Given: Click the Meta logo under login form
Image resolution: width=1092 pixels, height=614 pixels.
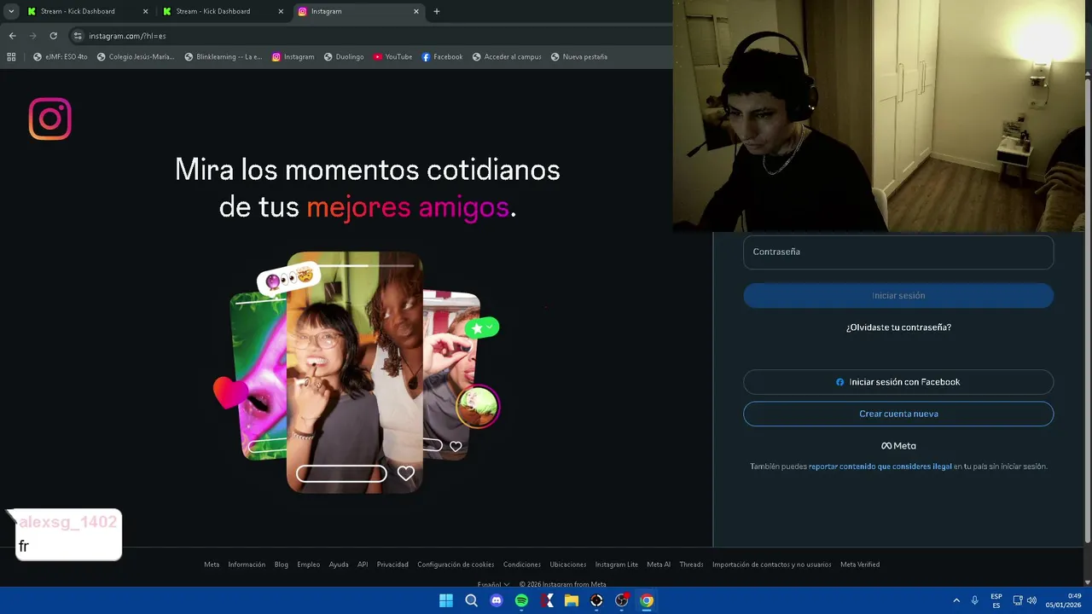Looking at the screenshot, I should click(x=898, y=446).
